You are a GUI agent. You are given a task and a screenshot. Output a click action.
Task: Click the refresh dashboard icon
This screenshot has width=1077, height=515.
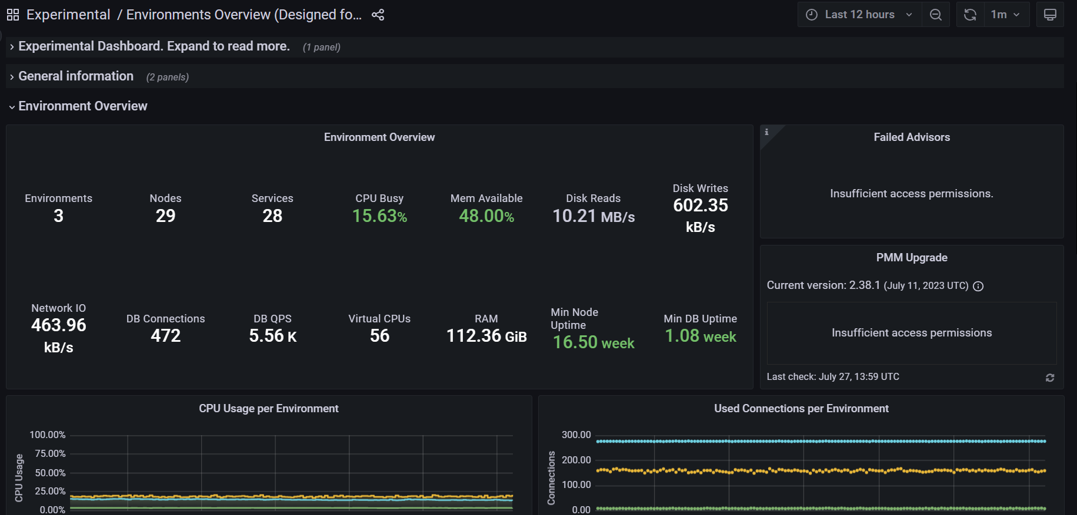970,15
